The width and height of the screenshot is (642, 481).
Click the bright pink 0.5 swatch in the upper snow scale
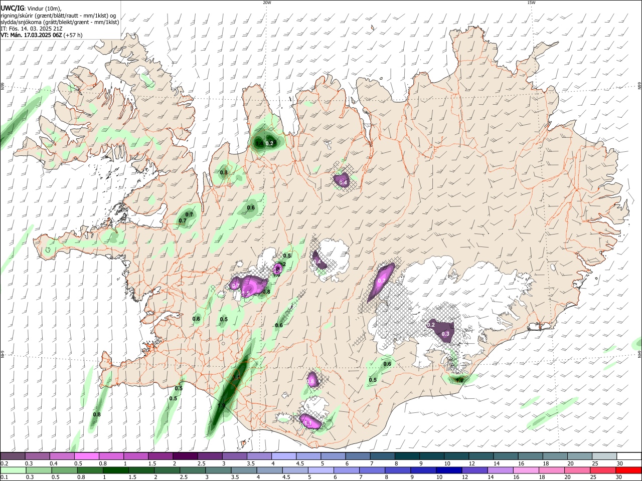[x=86, y=456]
